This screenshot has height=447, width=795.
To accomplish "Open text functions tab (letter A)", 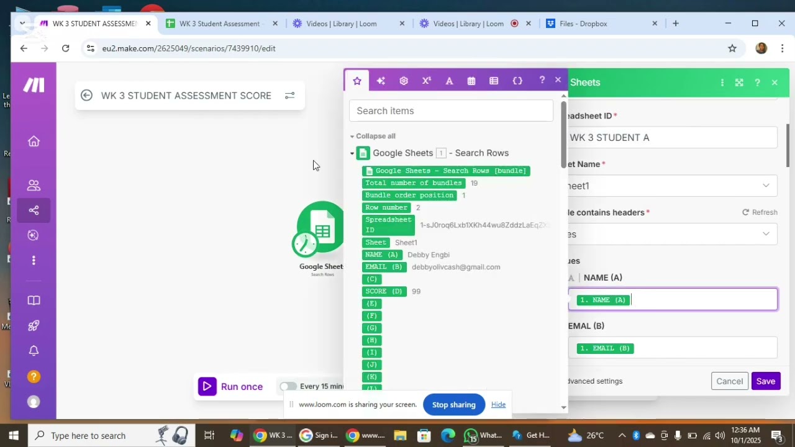I will (449, 81).
